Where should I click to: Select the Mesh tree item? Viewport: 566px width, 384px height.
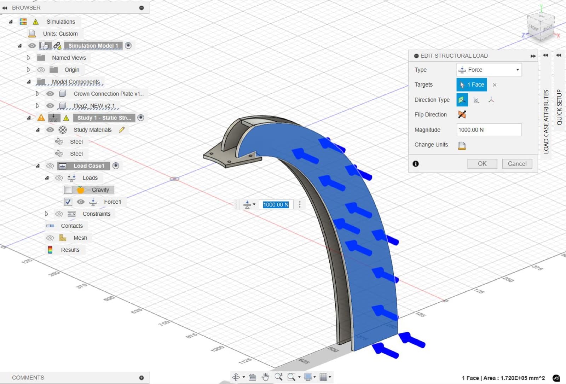(80, 238)
